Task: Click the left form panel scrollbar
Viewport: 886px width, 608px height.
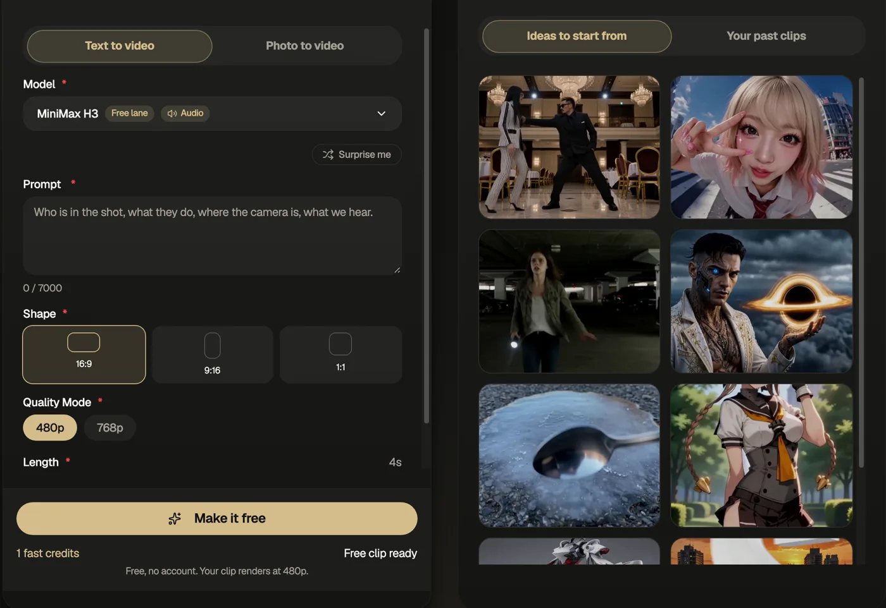Action: (x=427, y=226)
